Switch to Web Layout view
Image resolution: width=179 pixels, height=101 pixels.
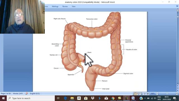click(141, 94)
